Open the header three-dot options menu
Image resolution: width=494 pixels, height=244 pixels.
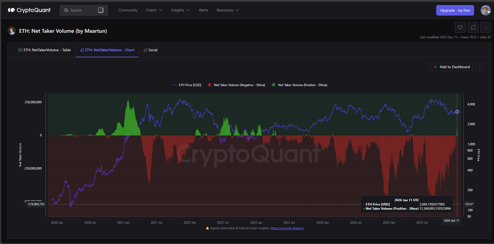[x=486, y=27]
